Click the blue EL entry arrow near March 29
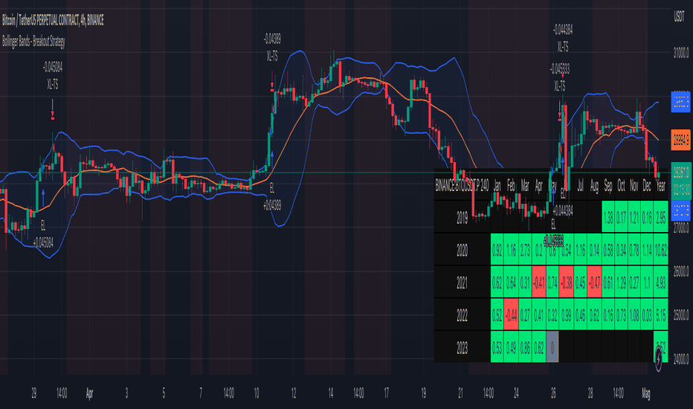The height and width of the screenshot is (409, 693). [x=44, y=192]
